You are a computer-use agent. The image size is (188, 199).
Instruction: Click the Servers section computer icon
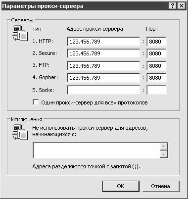[20, 33]
